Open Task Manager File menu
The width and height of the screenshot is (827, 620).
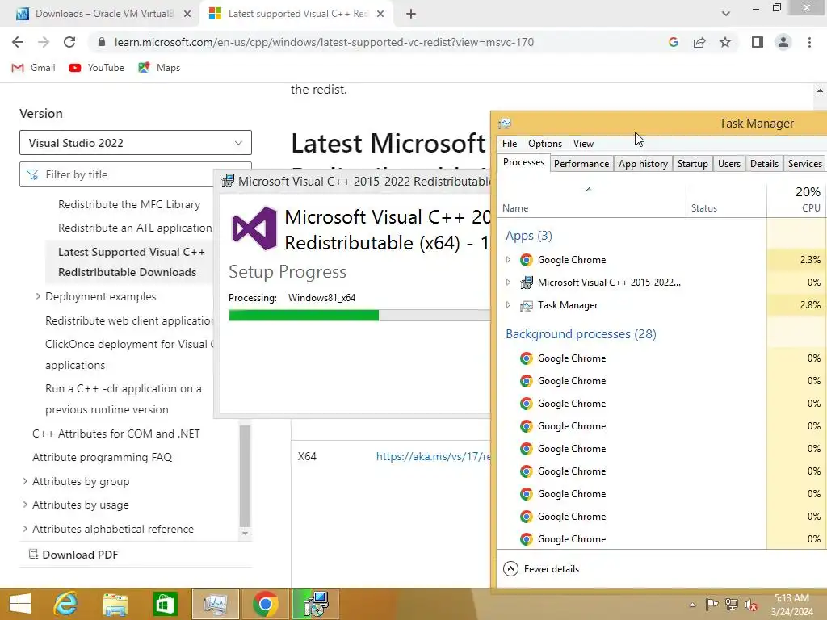(510, 144)
